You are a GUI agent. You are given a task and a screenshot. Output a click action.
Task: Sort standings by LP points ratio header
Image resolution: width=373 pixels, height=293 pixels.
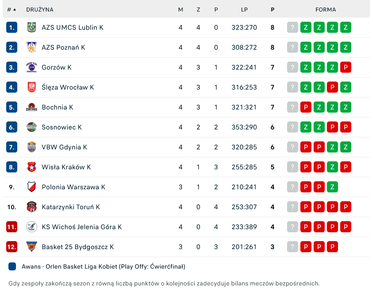(x=244, y=9)
